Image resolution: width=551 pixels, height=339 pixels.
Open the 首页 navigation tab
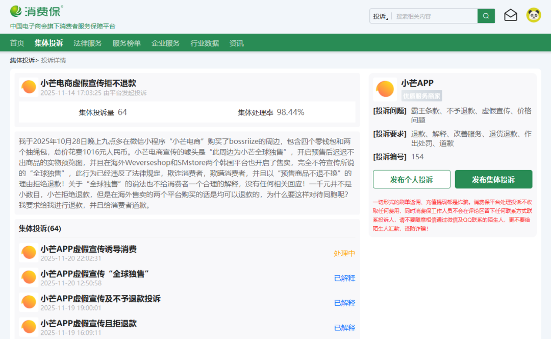17,43
